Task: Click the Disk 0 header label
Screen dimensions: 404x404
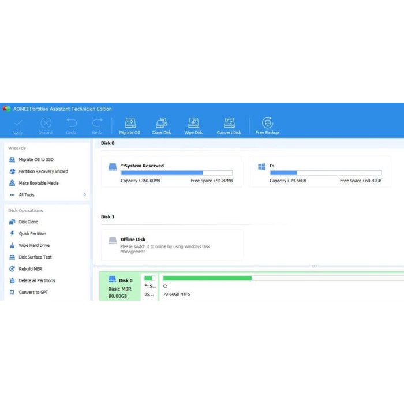Action: pyautogui.click(x=108, y=143)
